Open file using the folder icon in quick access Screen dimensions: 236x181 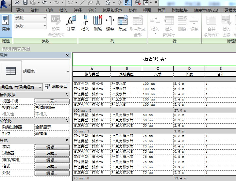18,3
